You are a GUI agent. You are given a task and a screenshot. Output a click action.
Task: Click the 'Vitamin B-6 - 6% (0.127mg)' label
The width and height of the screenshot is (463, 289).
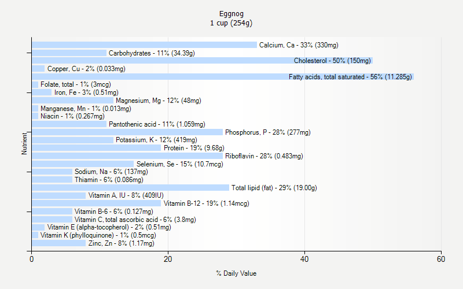113,212
